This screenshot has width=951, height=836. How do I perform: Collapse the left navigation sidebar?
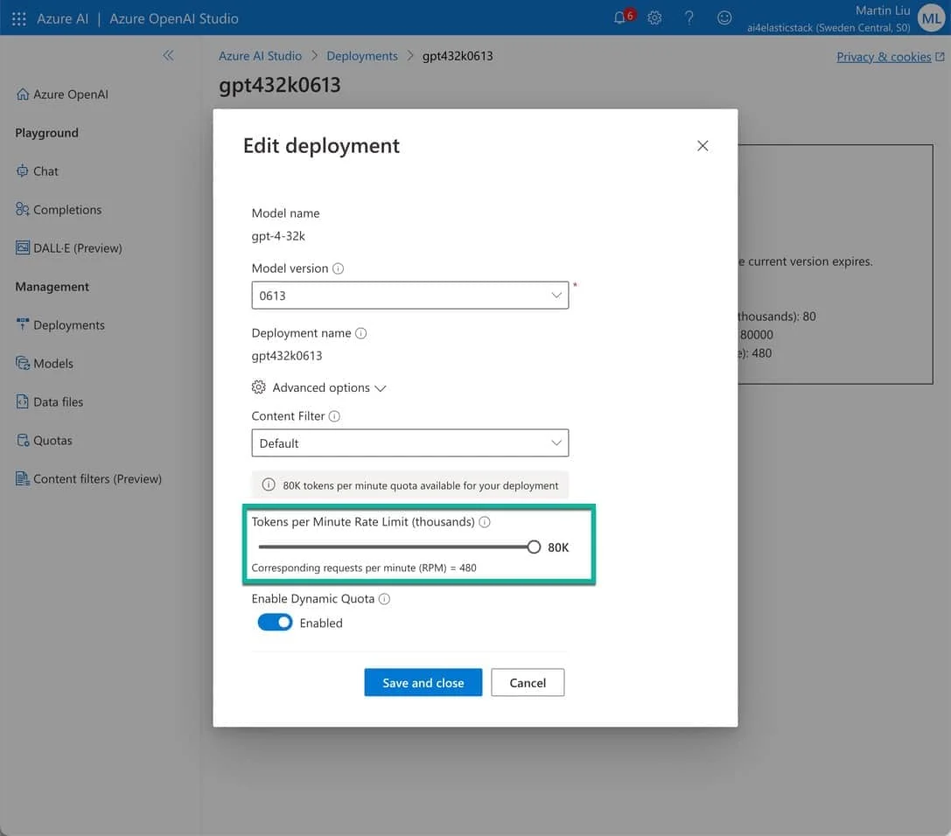pos(168,55)
